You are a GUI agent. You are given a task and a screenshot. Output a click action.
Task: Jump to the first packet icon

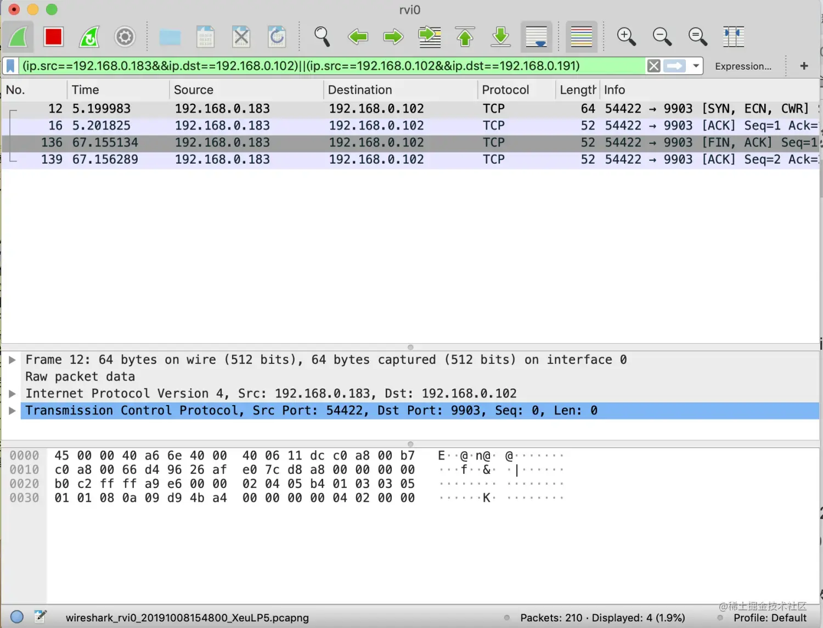click(x=465, y=37)
